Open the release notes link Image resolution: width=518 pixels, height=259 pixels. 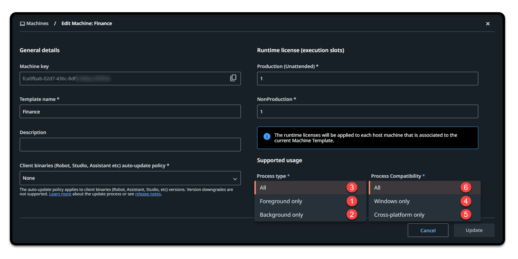(x=148, y=194)
